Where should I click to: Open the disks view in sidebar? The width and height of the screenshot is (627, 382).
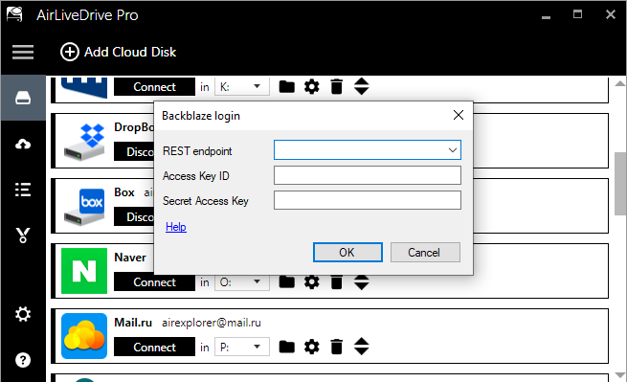point(23,98)
